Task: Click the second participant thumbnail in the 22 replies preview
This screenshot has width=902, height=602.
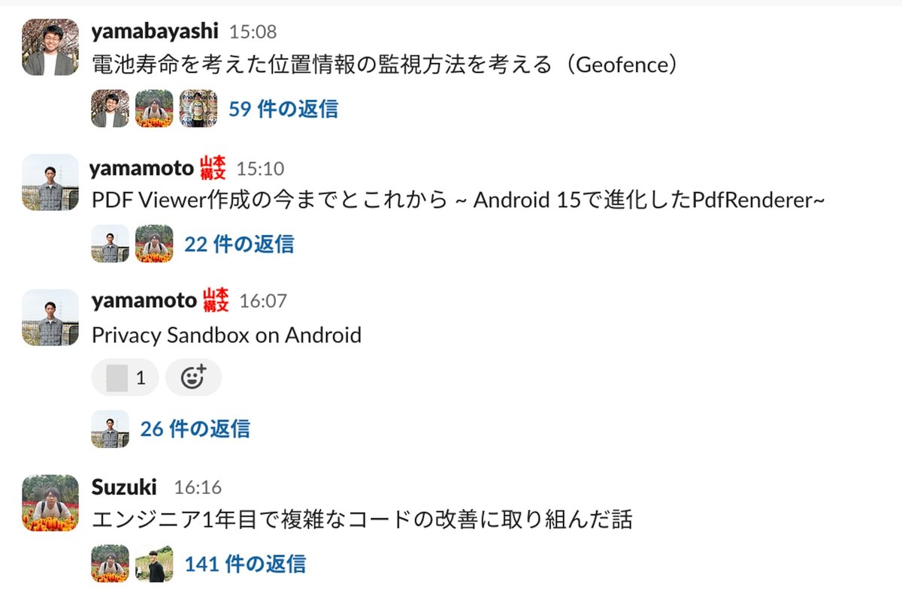Action: pos(153,244)
